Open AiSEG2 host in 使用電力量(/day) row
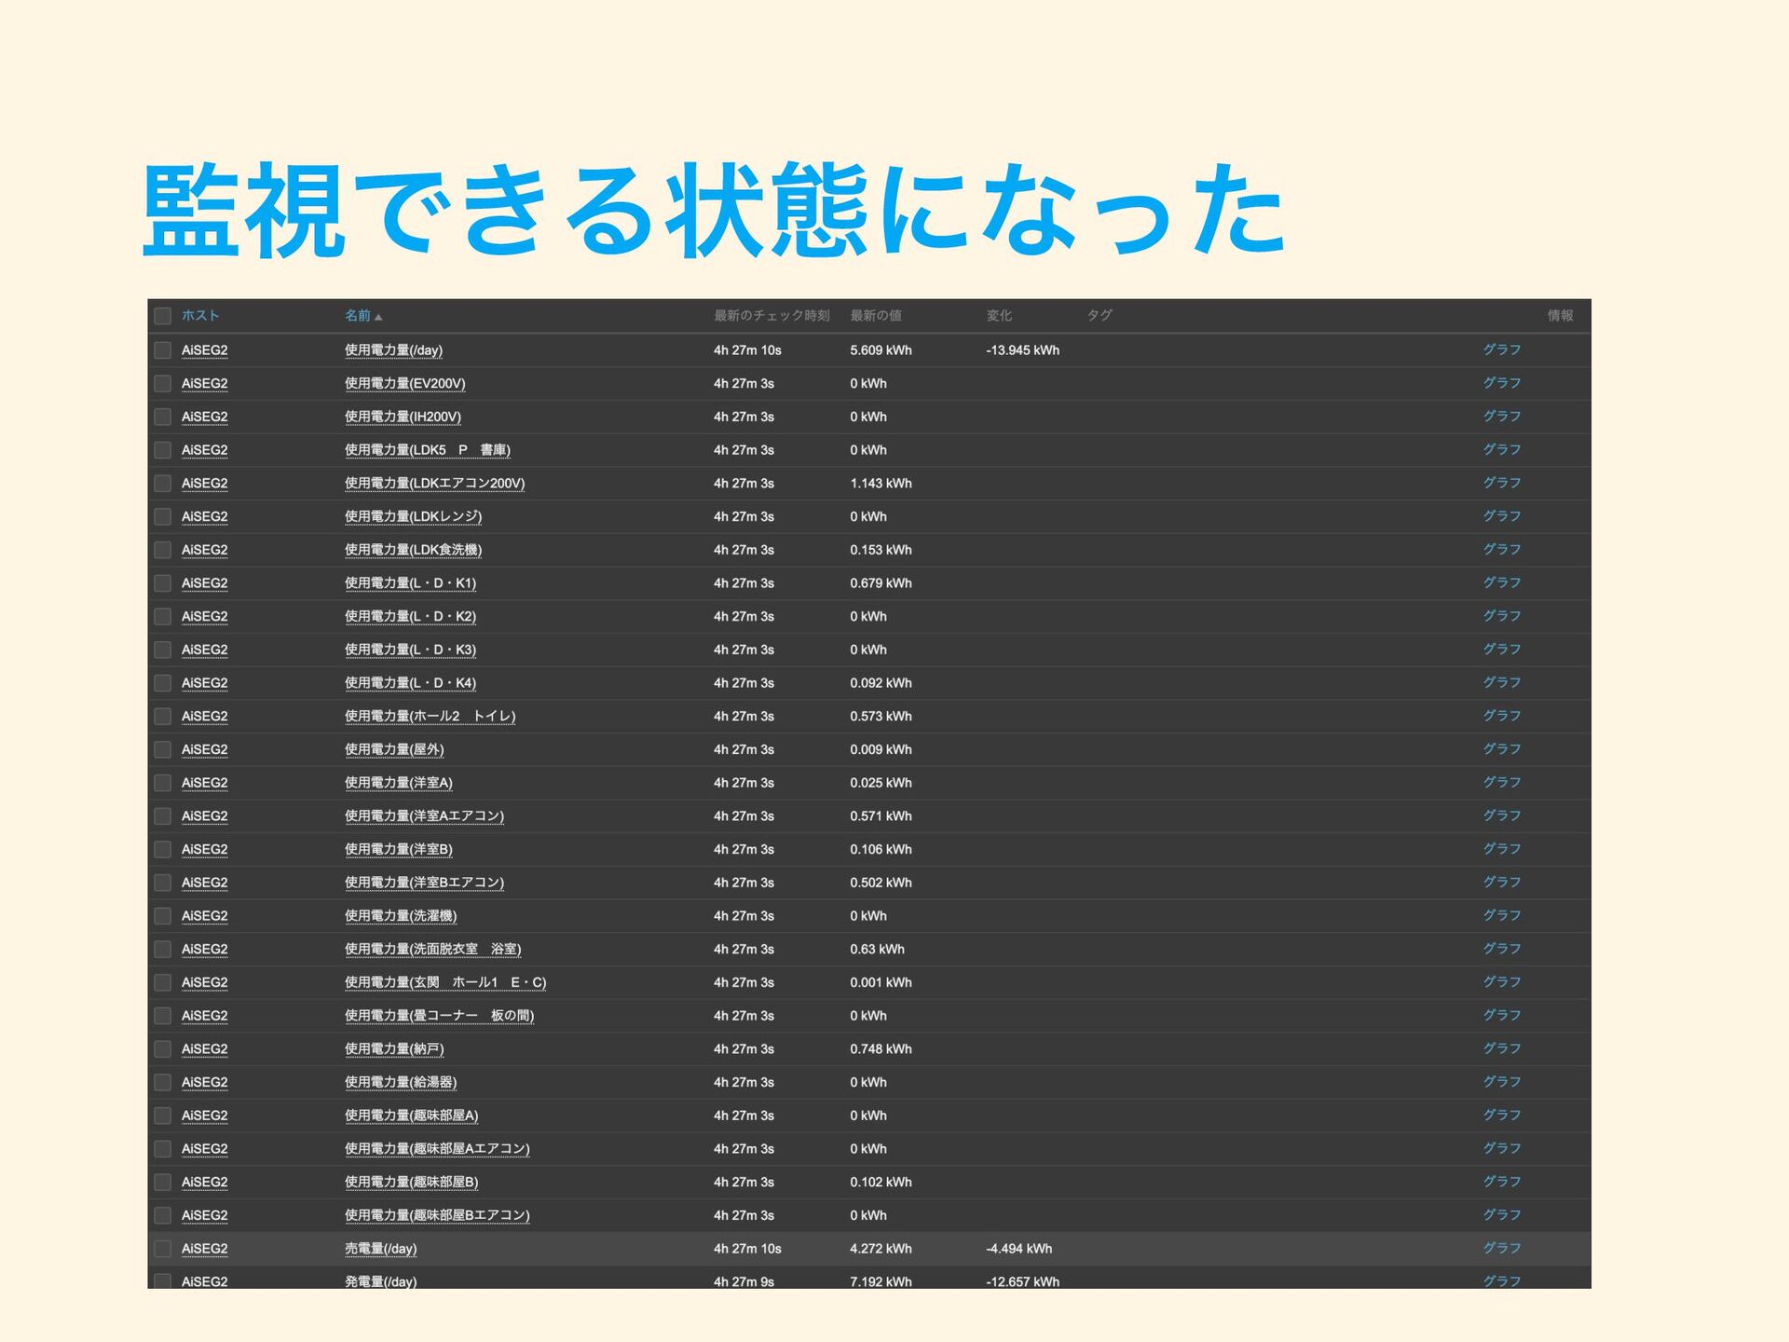The image size is (1789, 1342). (205, 350)
